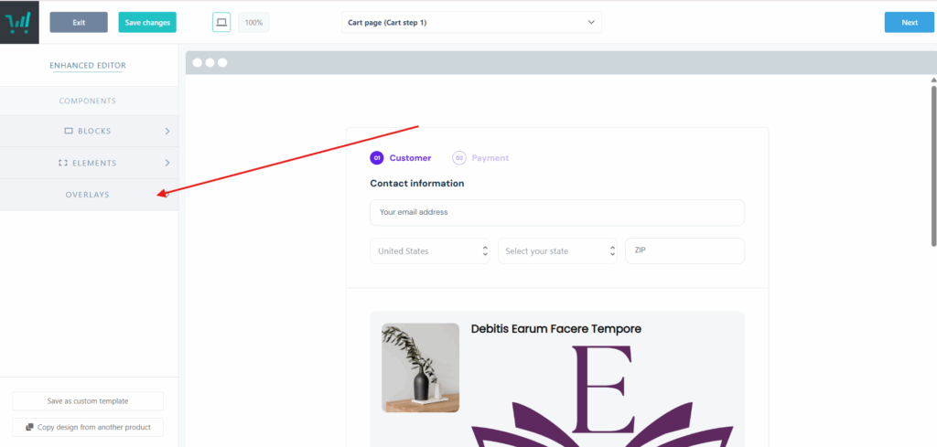937x447 pixels.
Task: Click the 02 Payment step circle
Action: (x=459, y=158)
